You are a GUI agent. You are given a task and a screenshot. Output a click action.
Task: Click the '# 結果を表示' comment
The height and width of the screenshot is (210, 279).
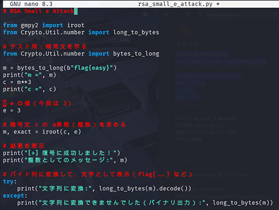(x=23, y=146)
